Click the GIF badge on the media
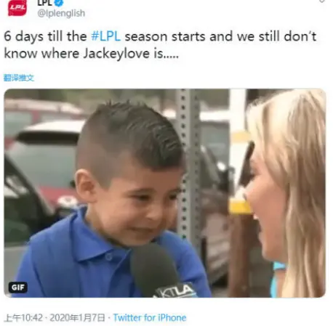Image resolution: width=333 pixels, height=326 pixels. 18,288
